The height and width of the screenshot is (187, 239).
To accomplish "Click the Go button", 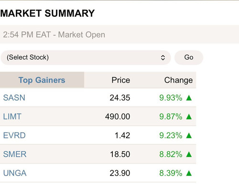I will click(189, 58).
